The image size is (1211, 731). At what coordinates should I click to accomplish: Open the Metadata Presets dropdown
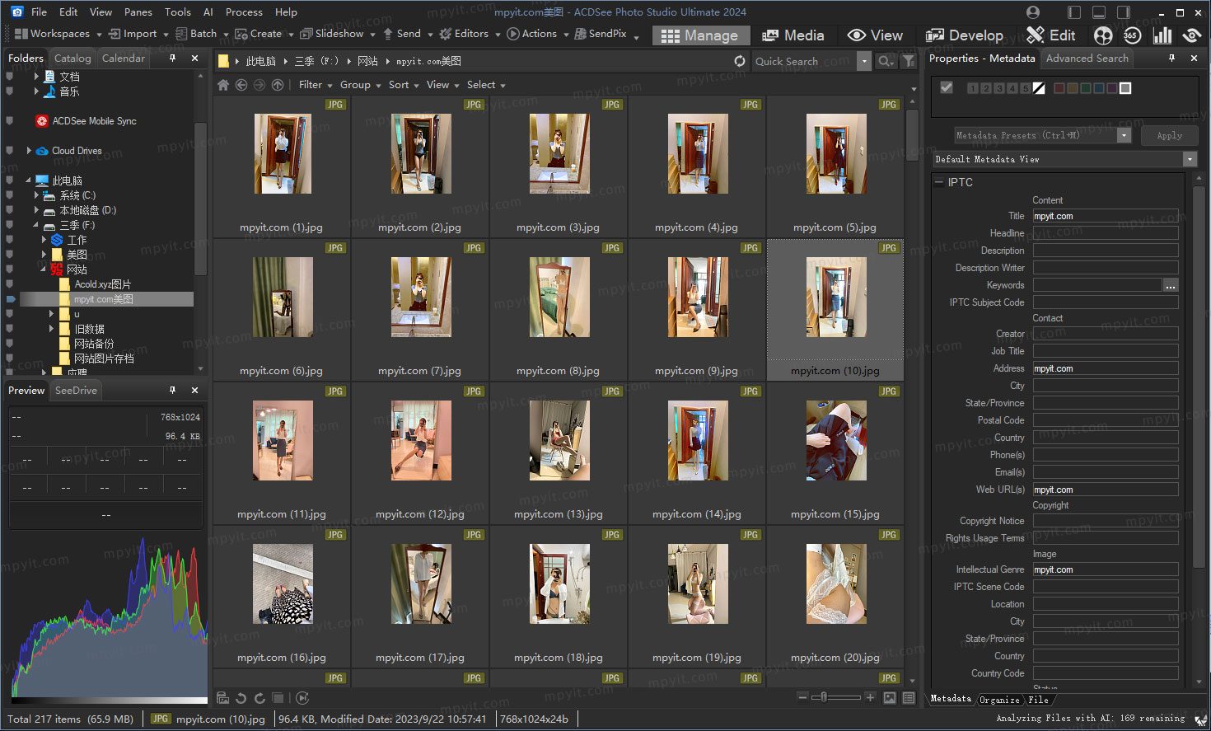tap(1124, 135)
